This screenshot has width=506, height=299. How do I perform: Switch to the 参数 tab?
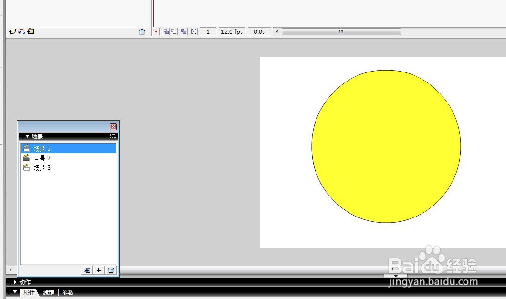[68, 292]
